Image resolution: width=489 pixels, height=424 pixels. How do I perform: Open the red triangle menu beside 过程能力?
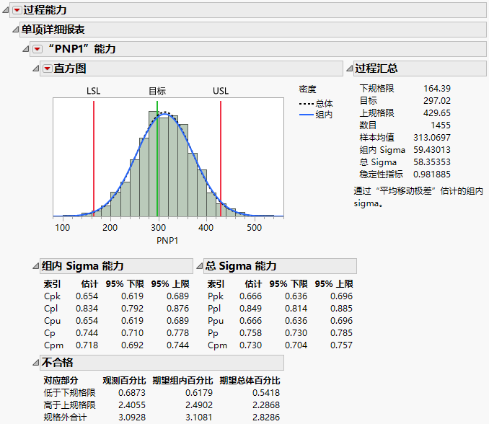point(17,10)
